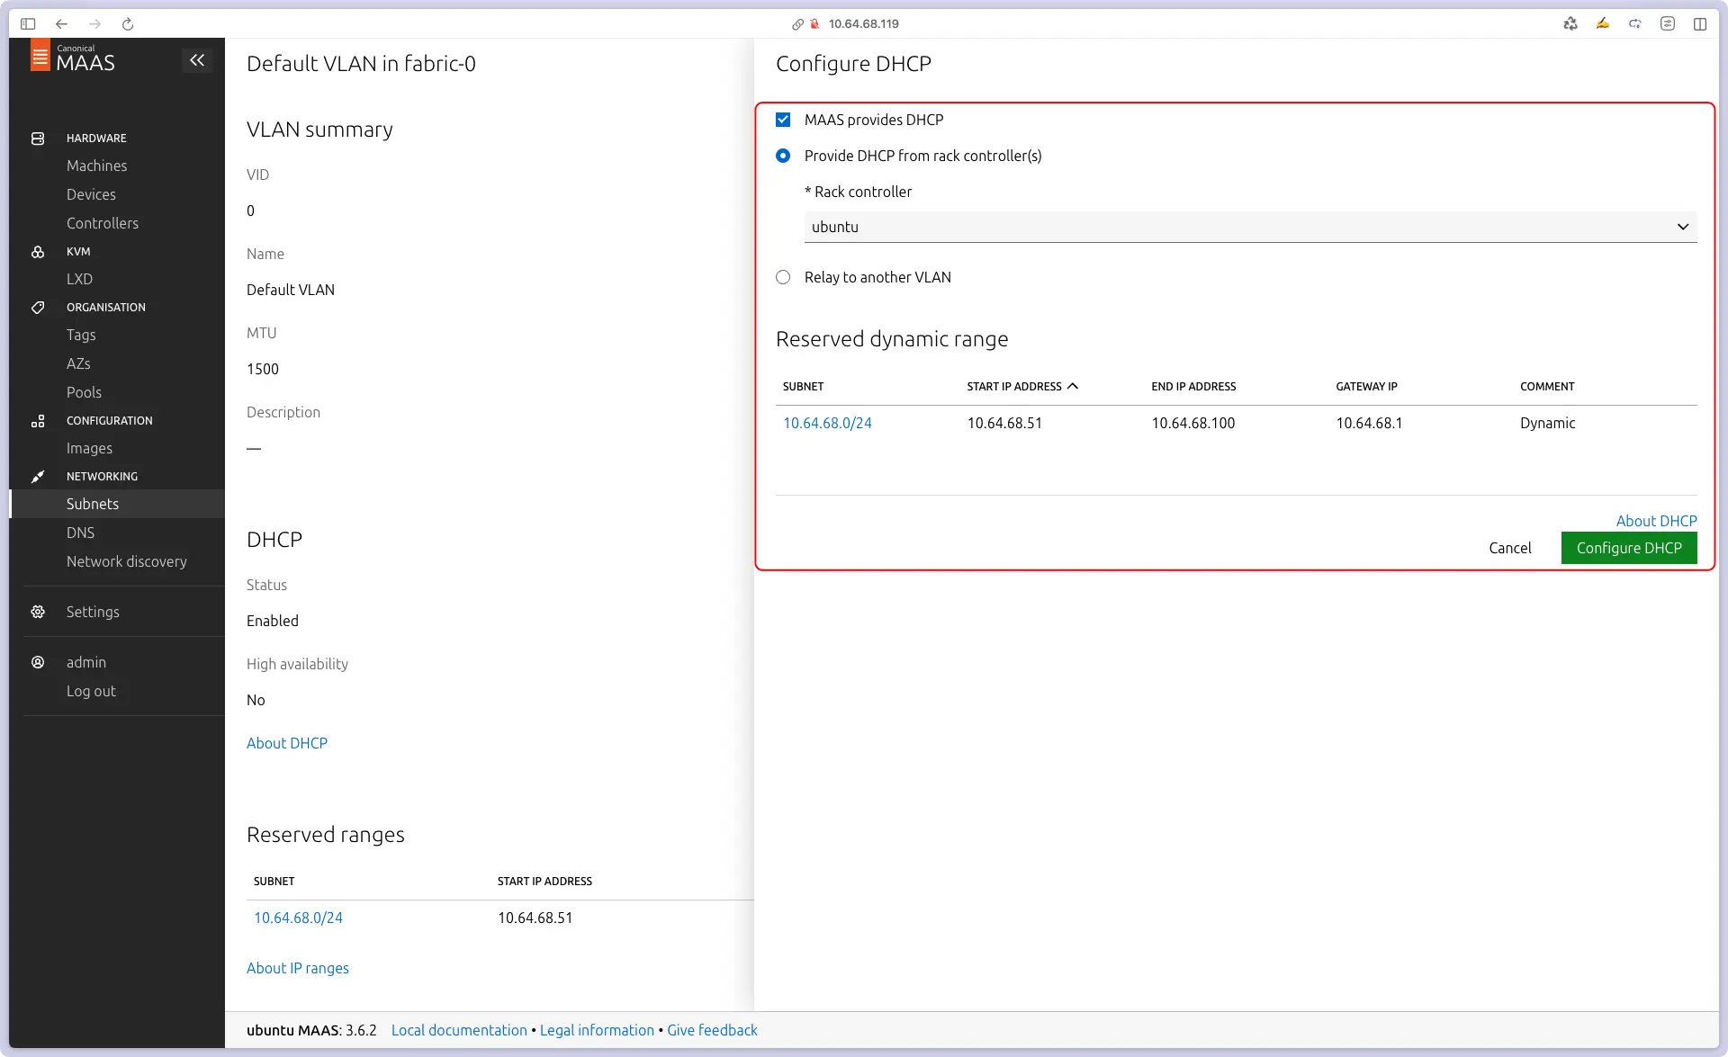
Task: Select Provide DHCP from rack controller(s)
Action: tap(783, 156)
